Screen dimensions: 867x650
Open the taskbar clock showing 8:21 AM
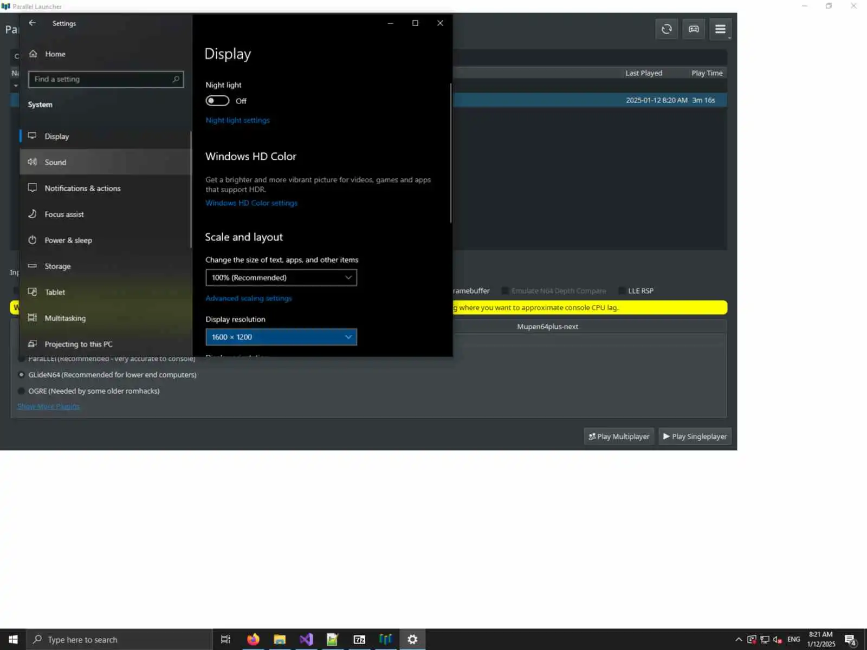pos(821,640)
